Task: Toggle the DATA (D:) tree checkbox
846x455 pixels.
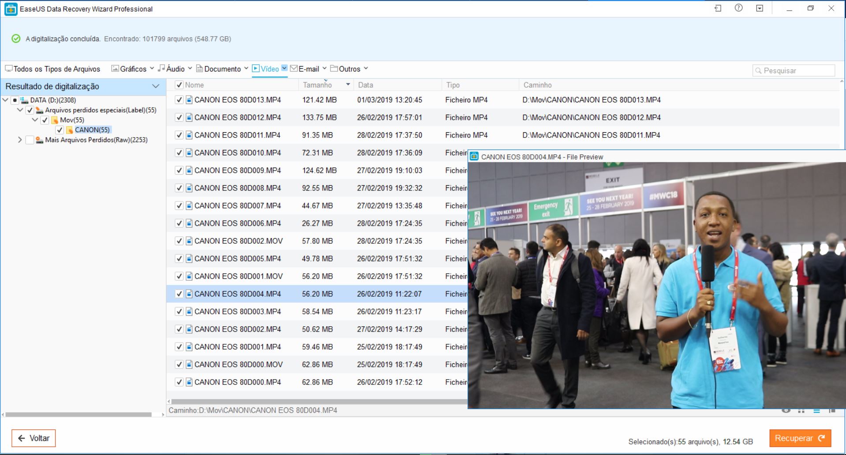Action: pos(15,101)
